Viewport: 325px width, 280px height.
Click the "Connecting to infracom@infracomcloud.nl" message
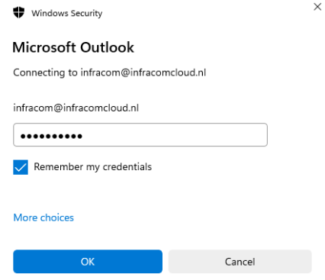[110, 72]
